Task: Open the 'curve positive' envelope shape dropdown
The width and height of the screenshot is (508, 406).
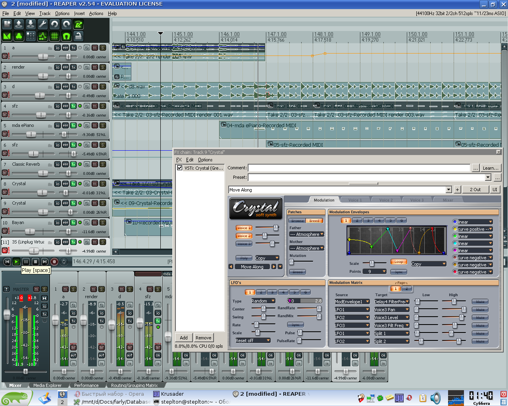Action: 475,229
